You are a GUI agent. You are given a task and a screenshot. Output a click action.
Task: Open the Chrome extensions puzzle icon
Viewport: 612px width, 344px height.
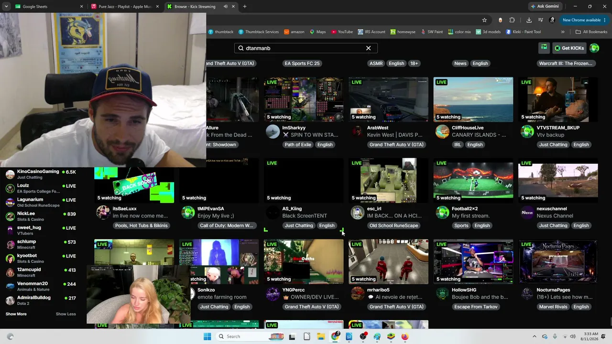tap(512, 20)
